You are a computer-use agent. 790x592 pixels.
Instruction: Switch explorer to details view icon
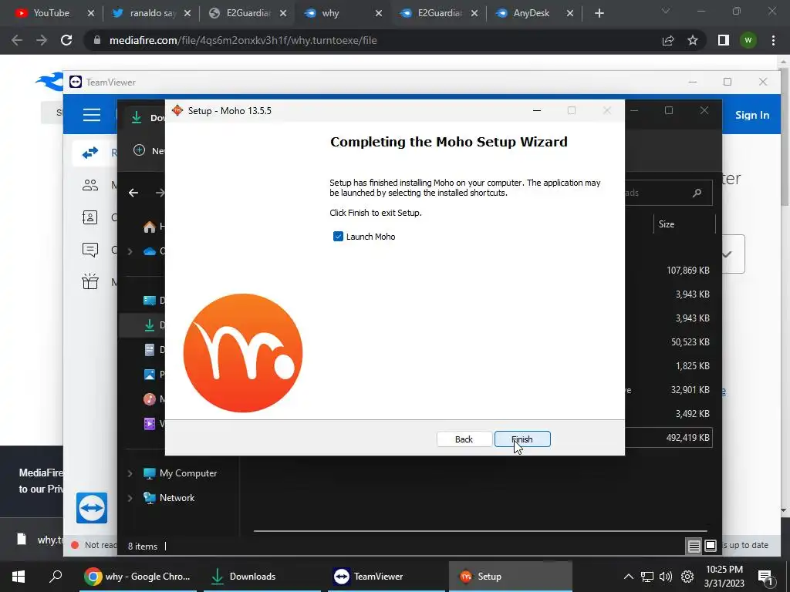coord(694,546)
